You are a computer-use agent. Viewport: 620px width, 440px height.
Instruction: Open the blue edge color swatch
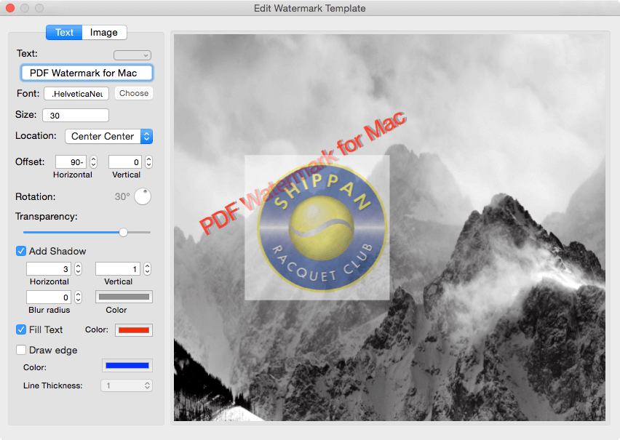(x=127, y=366)
